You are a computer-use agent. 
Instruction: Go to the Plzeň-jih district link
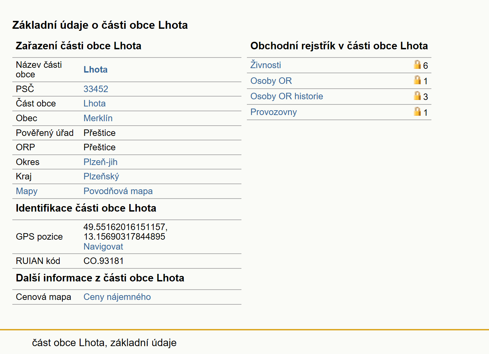pos(100,162)
